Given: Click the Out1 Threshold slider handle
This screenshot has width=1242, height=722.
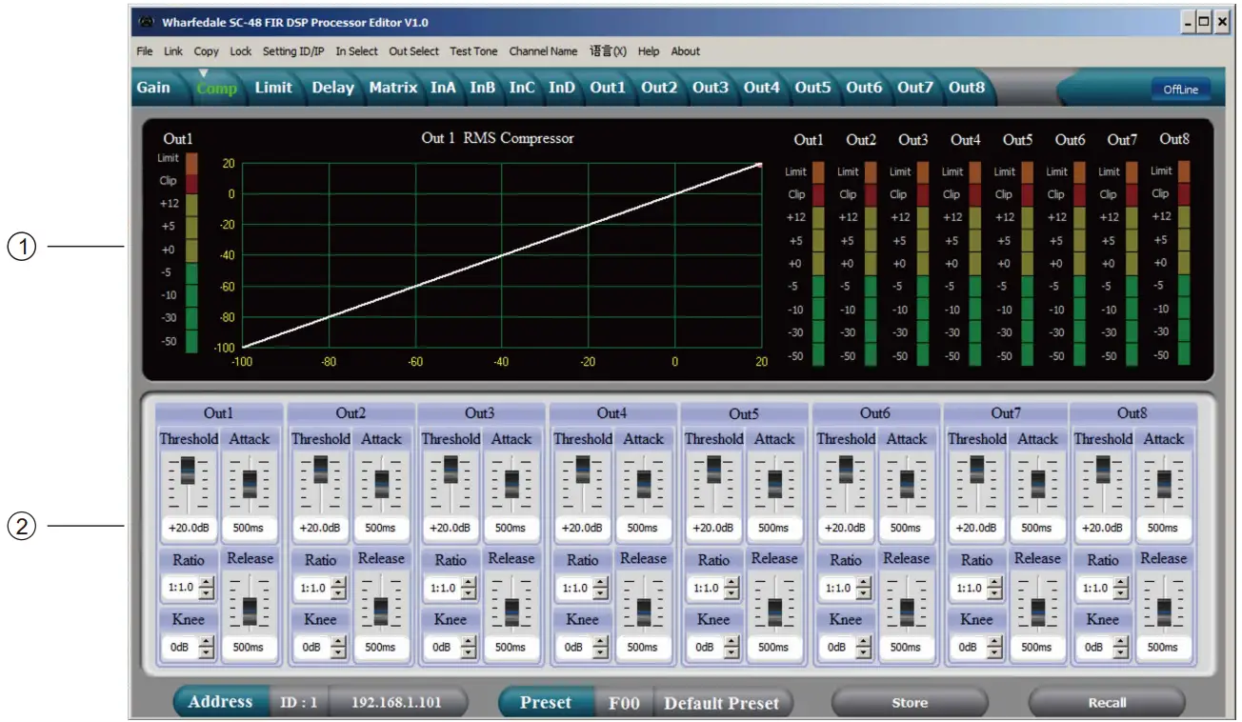Looking at the screenshot, I should [x=188, y=470].
